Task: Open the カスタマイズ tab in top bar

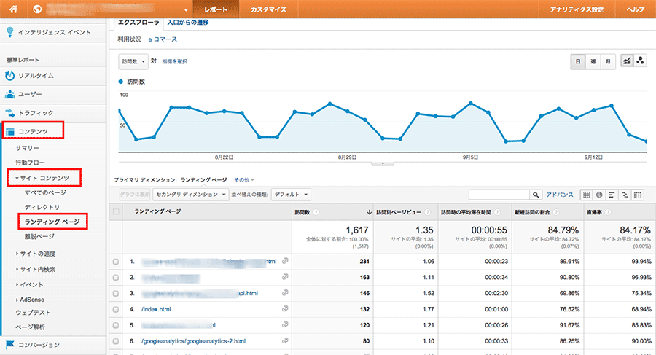Action: (x=268, y=9)
